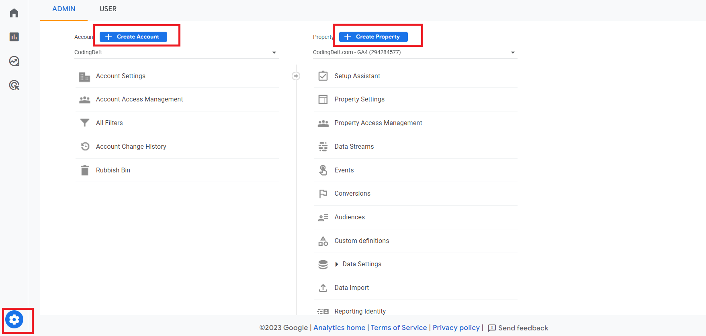Click the Admin gear icon
The width and height of the screenshot is (706, 336).
tap(14, 320)
